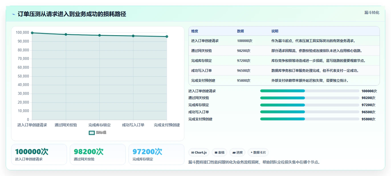Click the 漏斗转化 tag in the header
391x176 pixels.
pyautogui.click(x=372, y=12)
